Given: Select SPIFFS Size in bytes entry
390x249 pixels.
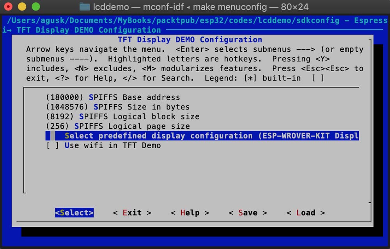Looking at the screenshot, I should (118, 107).
